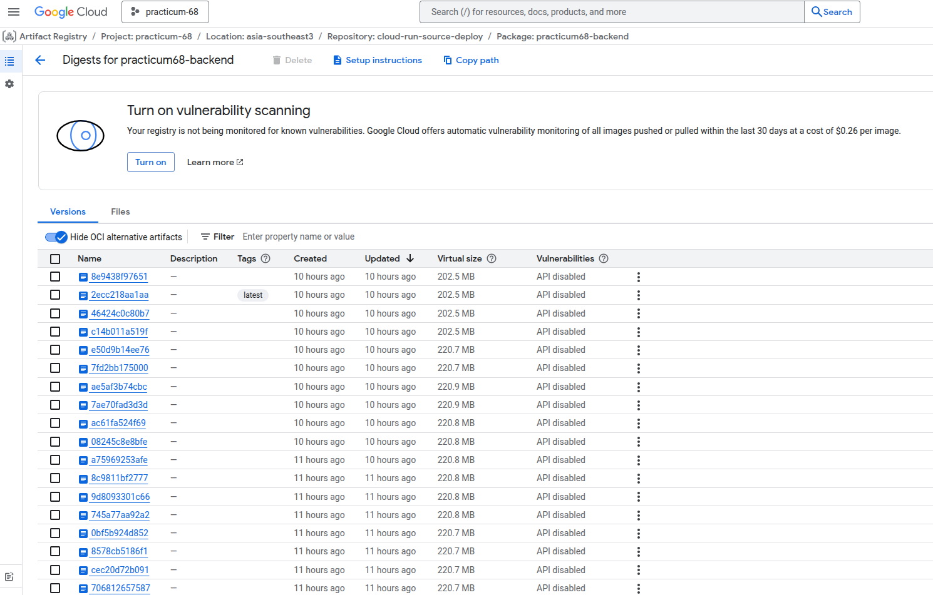Open the repository list icon in sidebar

coord(9,61)
